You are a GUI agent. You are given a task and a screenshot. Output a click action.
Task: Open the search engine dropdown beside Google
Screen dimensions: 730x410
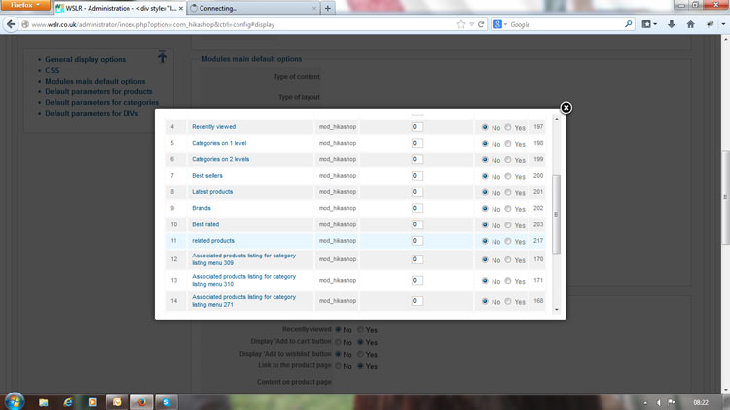coord(505,24)
